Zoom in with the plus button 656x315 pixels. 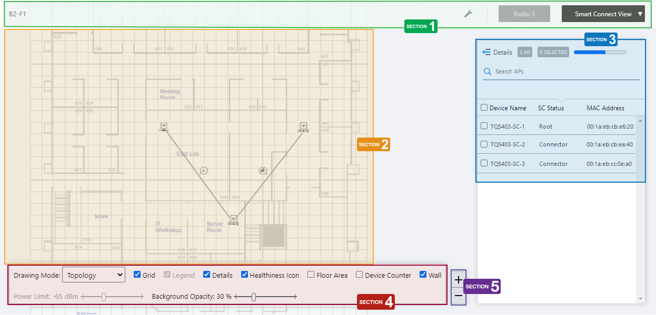tap(459, 280)
